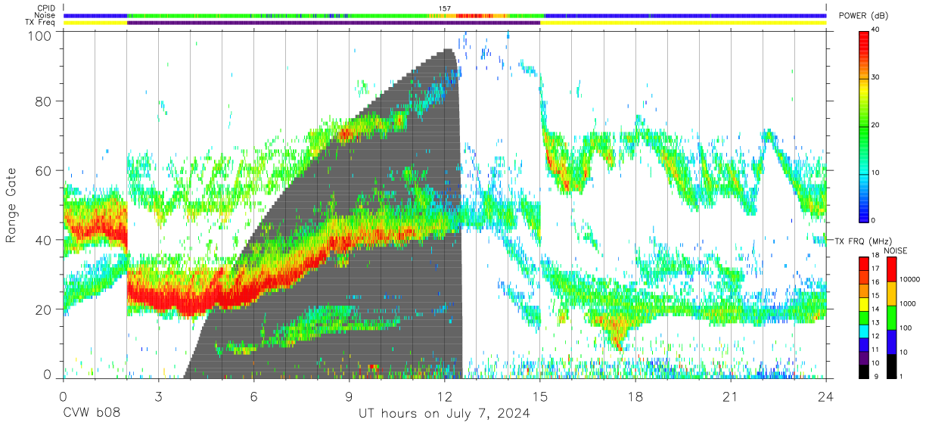Click the Noise row label
The height and width of the screenshot is (429, 929).
(x=44, y=15)
